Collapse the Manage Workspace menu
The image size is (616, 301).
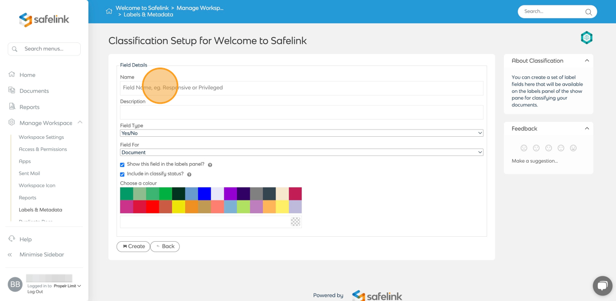pyautogui.click(x=80, y=122)
